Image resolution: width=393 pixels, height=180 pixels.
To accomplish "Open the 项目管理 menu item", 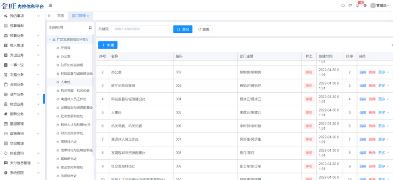I will coord(17,144).
